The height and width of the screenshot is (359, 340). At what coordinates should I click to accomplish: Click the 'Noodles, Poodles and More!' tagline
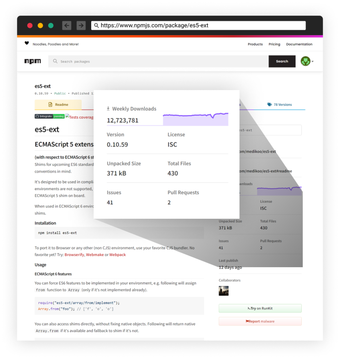[56, 44]
